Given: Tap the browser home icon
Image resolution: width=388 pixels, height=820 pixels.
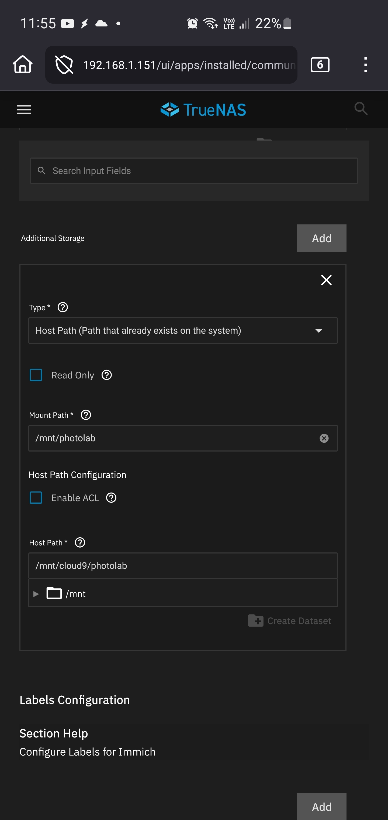Looking at the screenshot, I should click(x=23, y=65).
